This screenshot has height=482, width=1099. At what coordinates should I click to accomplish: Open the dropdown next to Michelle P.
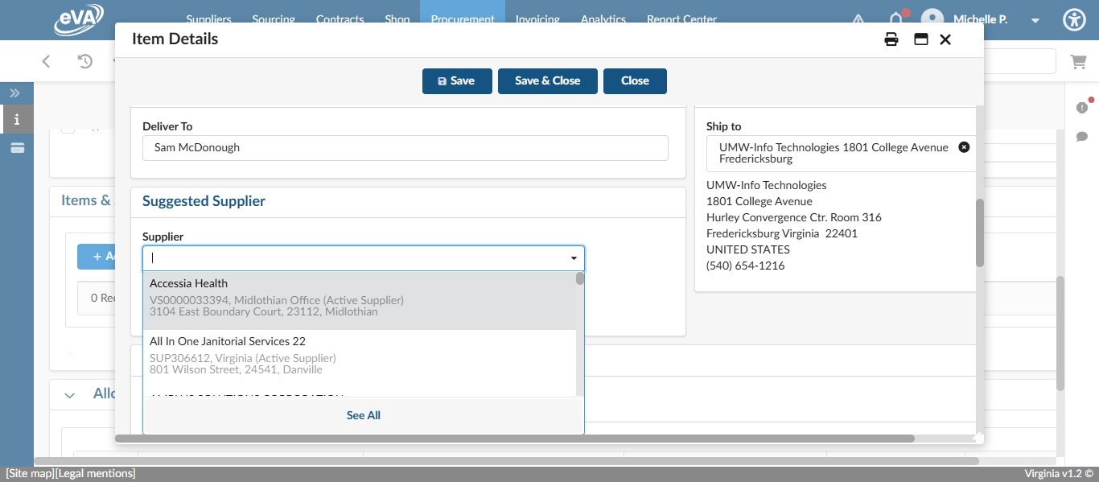(1035, 20)
